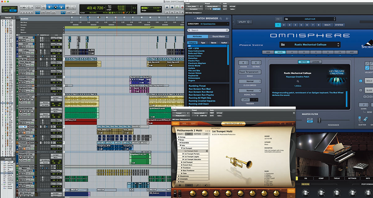The height and width of the screenshot is (198, 373).
Task: Click the Utility gear icon in Omnisphere
Action: click(x=248, y=22)
